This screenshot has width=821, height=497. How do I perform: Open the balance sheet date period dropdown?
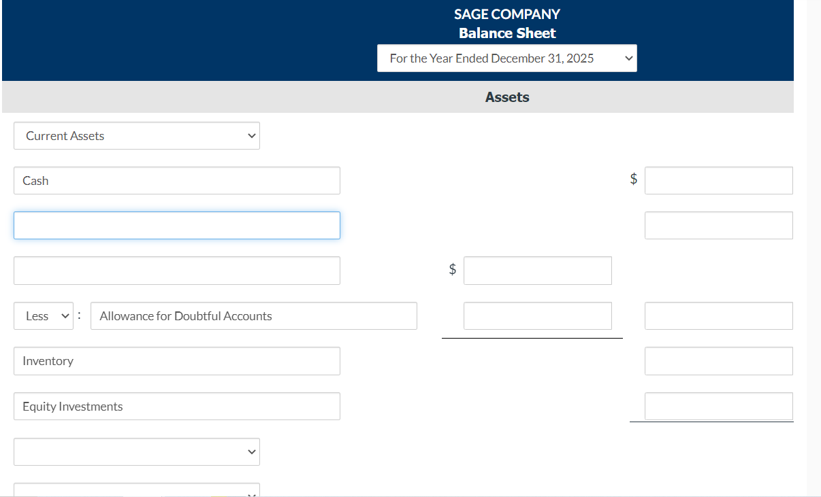(x=507, y=58)
